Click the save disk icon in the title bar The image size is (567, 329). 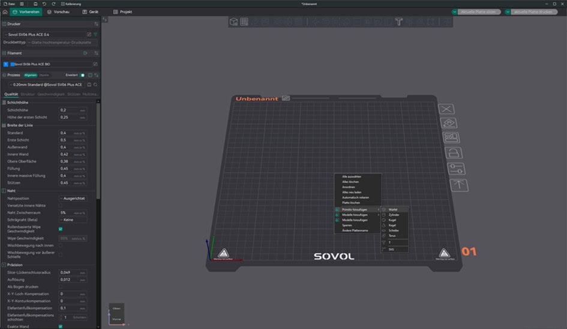[x=35, y=4]
